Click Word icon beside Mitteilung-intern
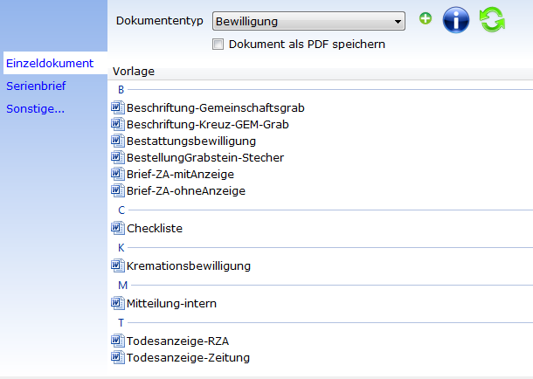The width and height of the screenshot is (533, 379). (118, 303)
